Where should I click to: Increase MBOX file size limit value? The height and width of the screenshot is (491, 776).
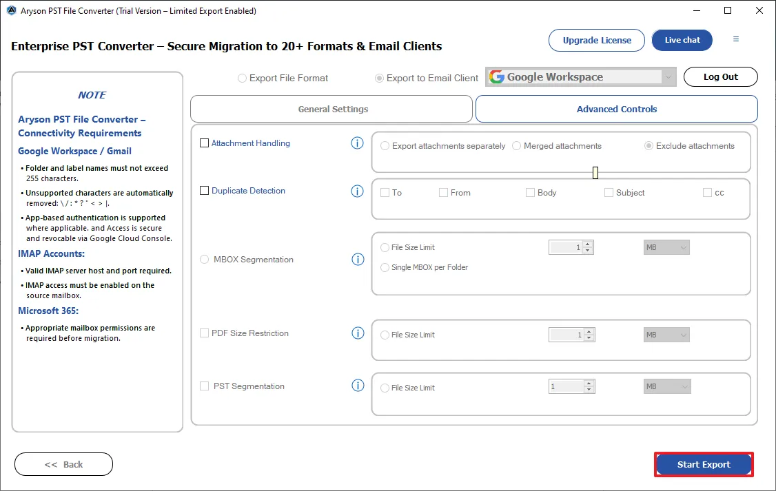587,244
